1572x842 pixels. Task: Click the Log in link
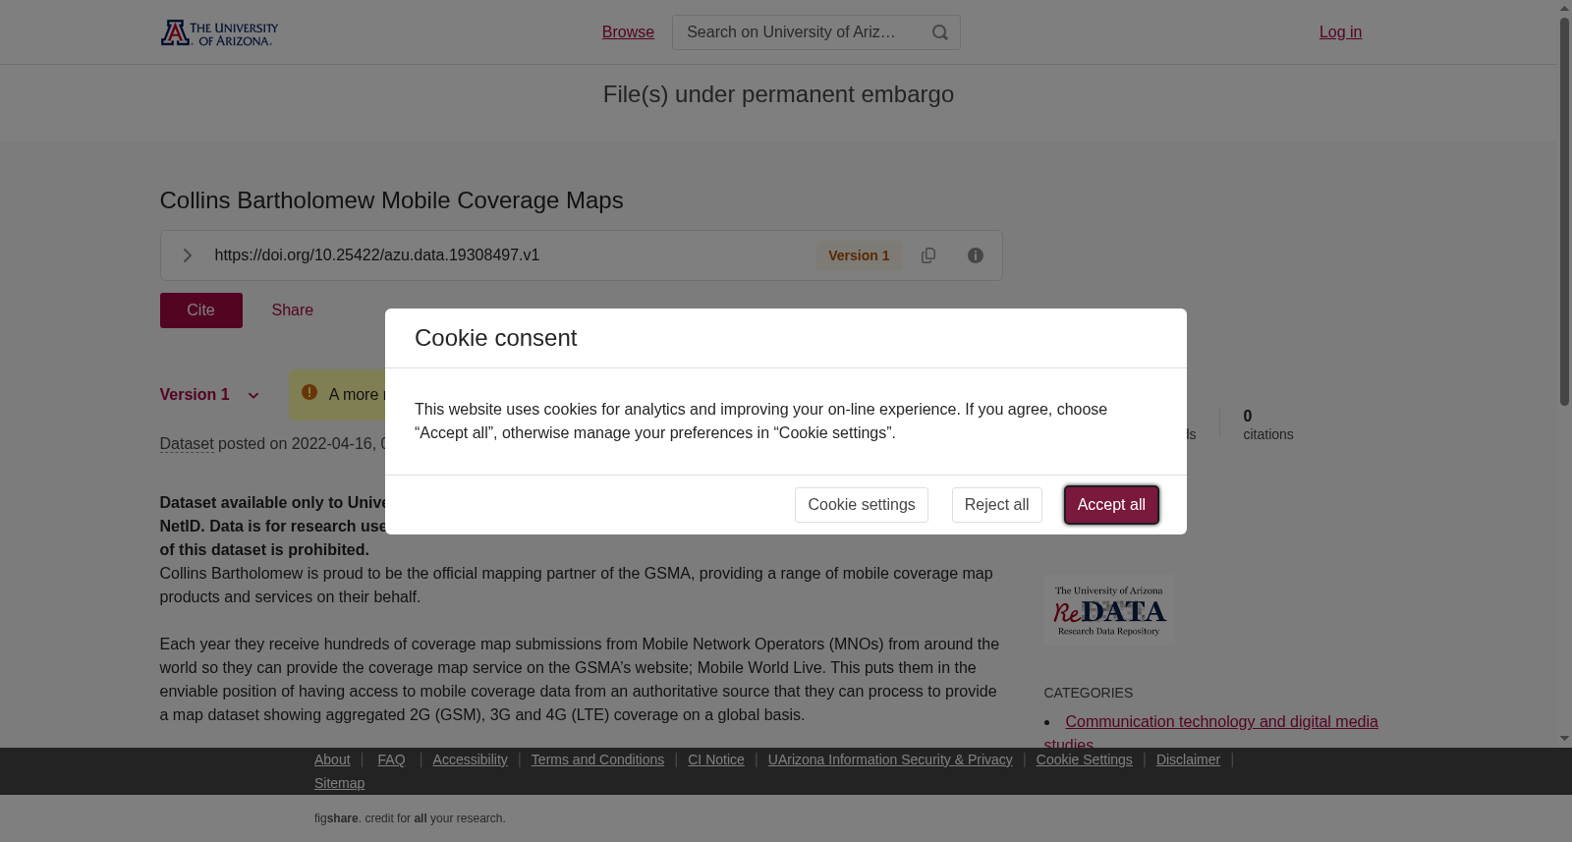tap(1340, 32)
